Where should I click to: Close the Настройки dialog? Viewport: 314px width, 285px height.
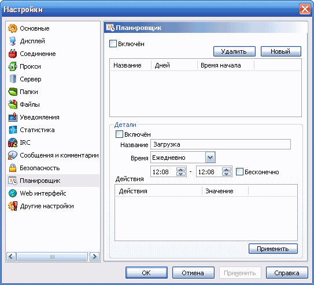pos(305,9)
